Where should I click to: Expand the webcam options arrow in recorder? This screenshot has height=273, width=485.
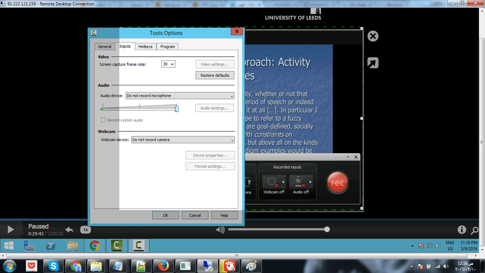(x=283, y=182)
